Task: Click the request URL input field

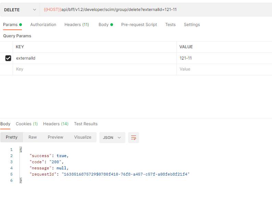Action: 154,10
